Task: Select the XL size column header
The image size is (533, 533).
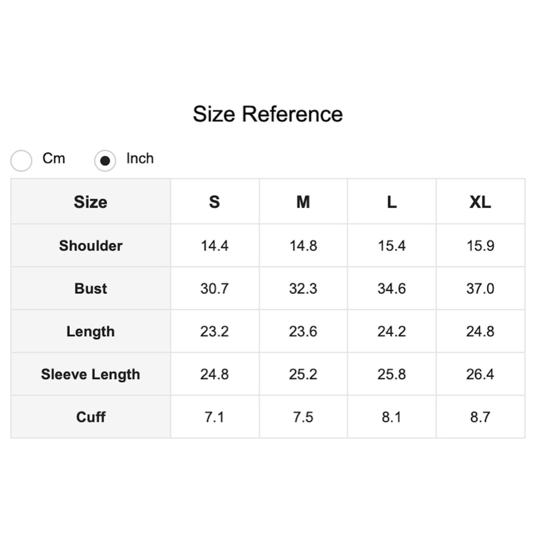Action: point(480,201)
